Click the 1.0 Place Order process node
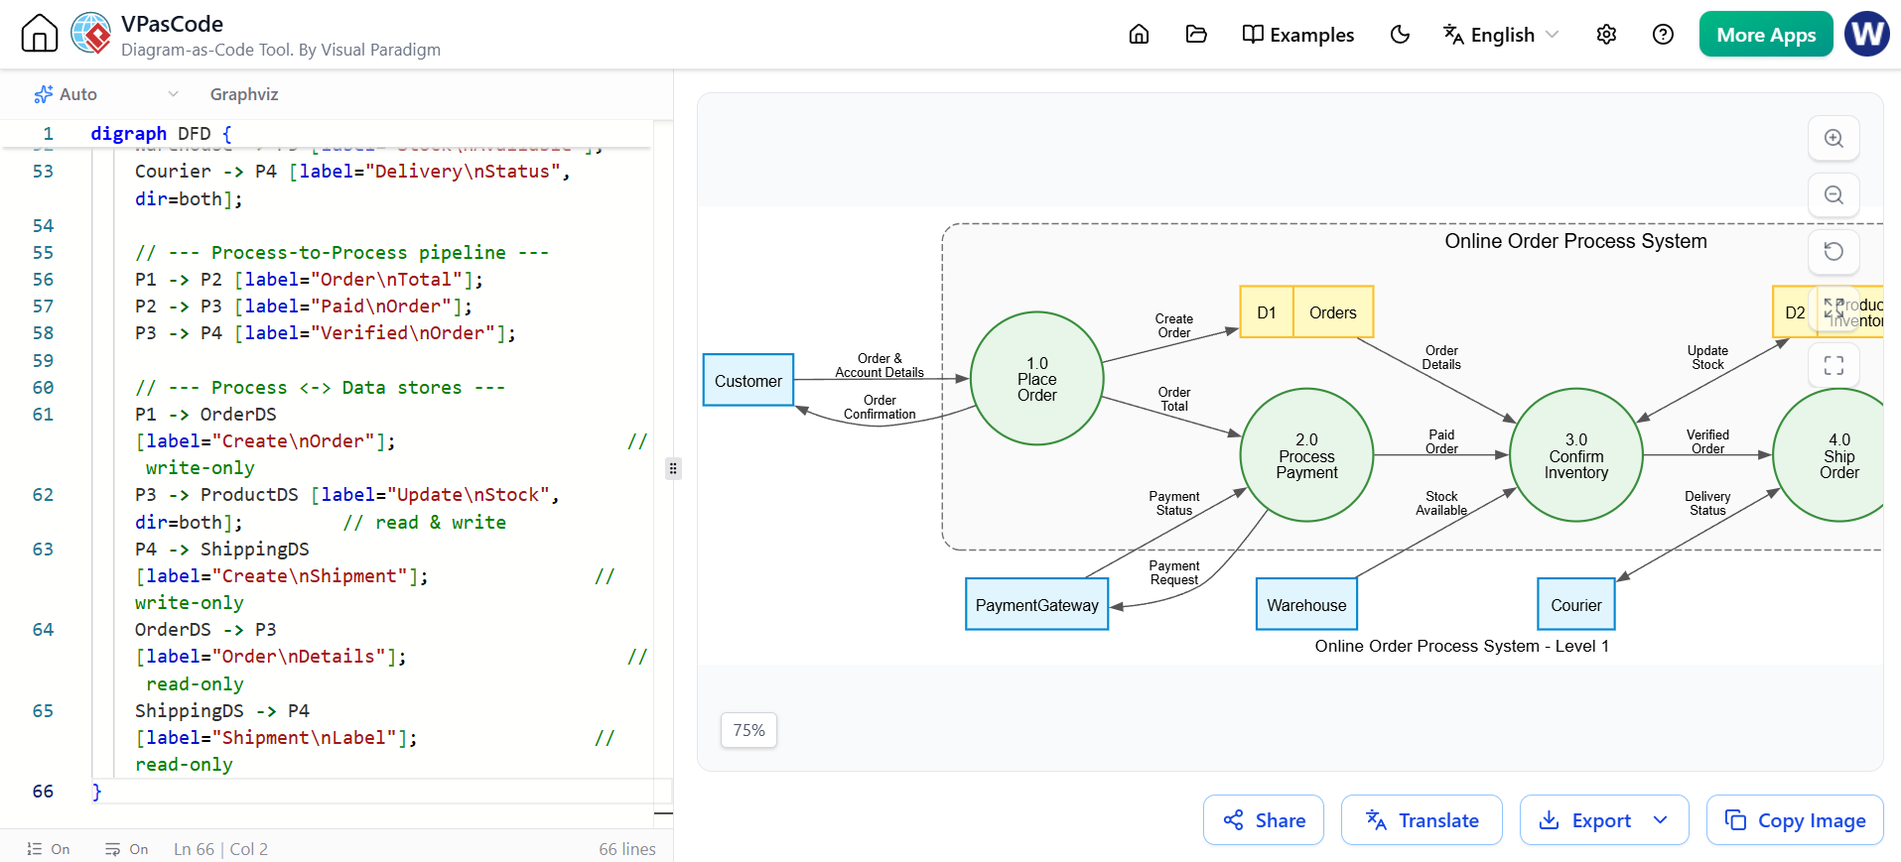This screenshot has height=862, width=1901. click(1037, 379)
